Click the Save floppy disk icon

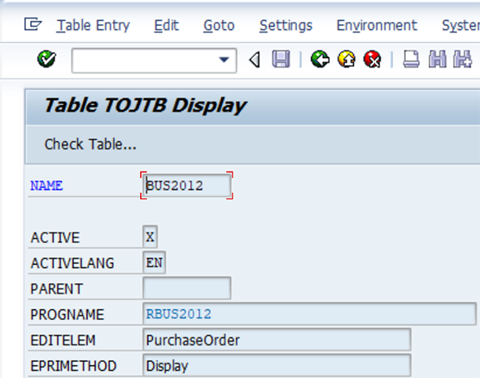(281, 59)
